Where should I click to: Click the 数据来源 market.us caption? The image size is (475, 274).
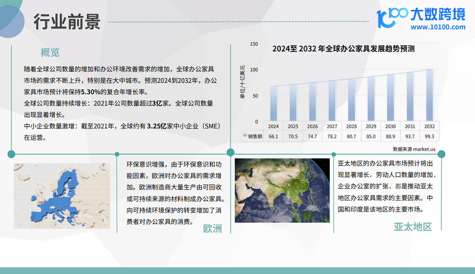coord(414,149)
